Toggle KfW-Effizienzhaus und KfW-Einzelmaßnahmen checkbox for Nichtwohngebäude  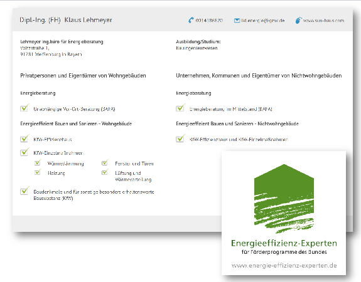point(180,138)
